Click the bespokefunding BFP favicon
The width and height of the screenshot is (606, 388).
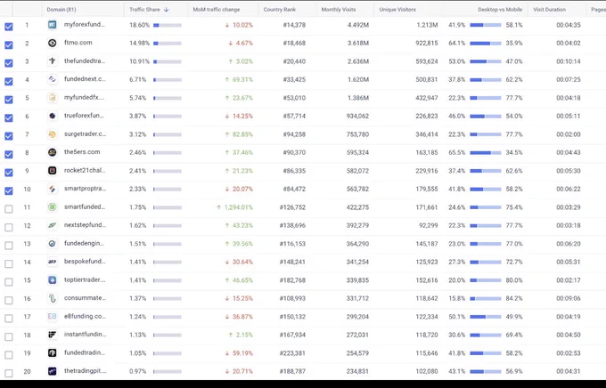53,262
